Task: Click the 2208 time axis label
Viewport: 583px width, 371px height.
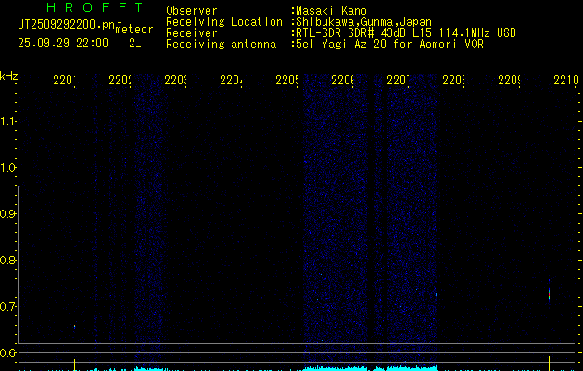Action: 453,80
